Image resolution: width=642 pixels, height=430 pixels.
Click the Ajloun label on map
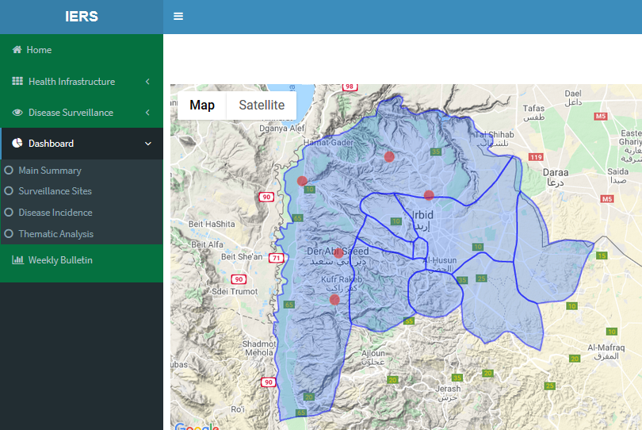coord(373,358)
